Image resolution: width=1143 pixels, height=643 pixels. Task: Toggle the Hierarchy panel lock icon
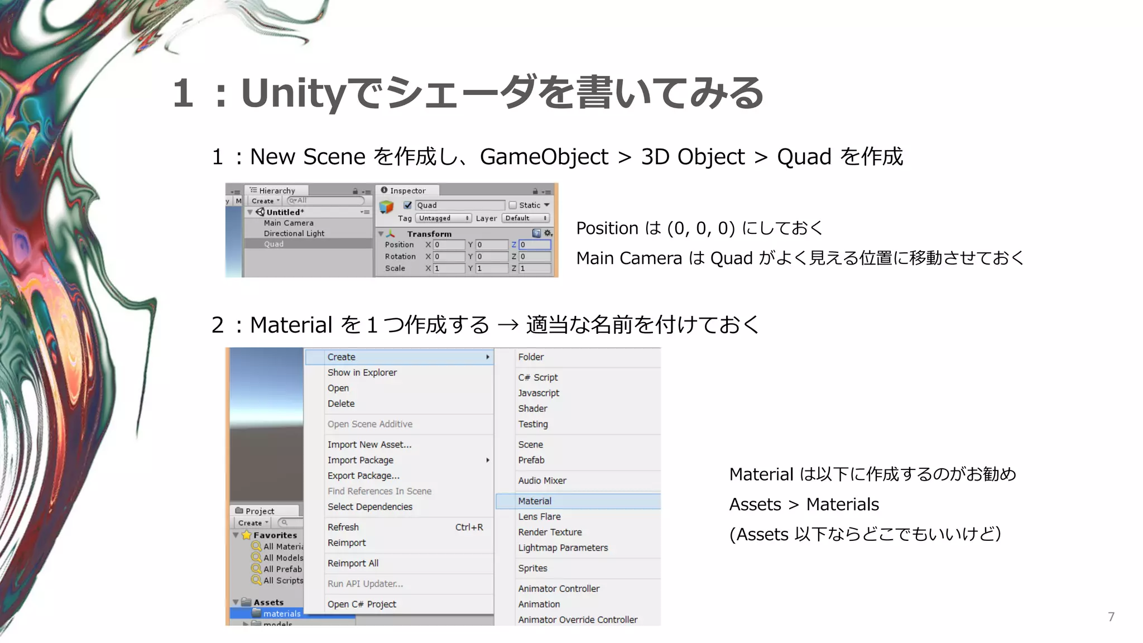point(355,191)
